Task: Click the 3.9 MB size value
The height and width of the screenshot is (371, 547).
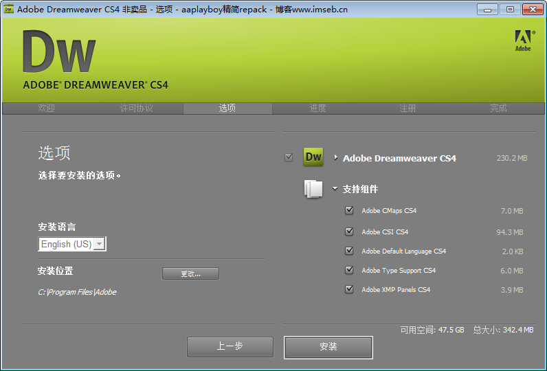Action: coord(512,290)
